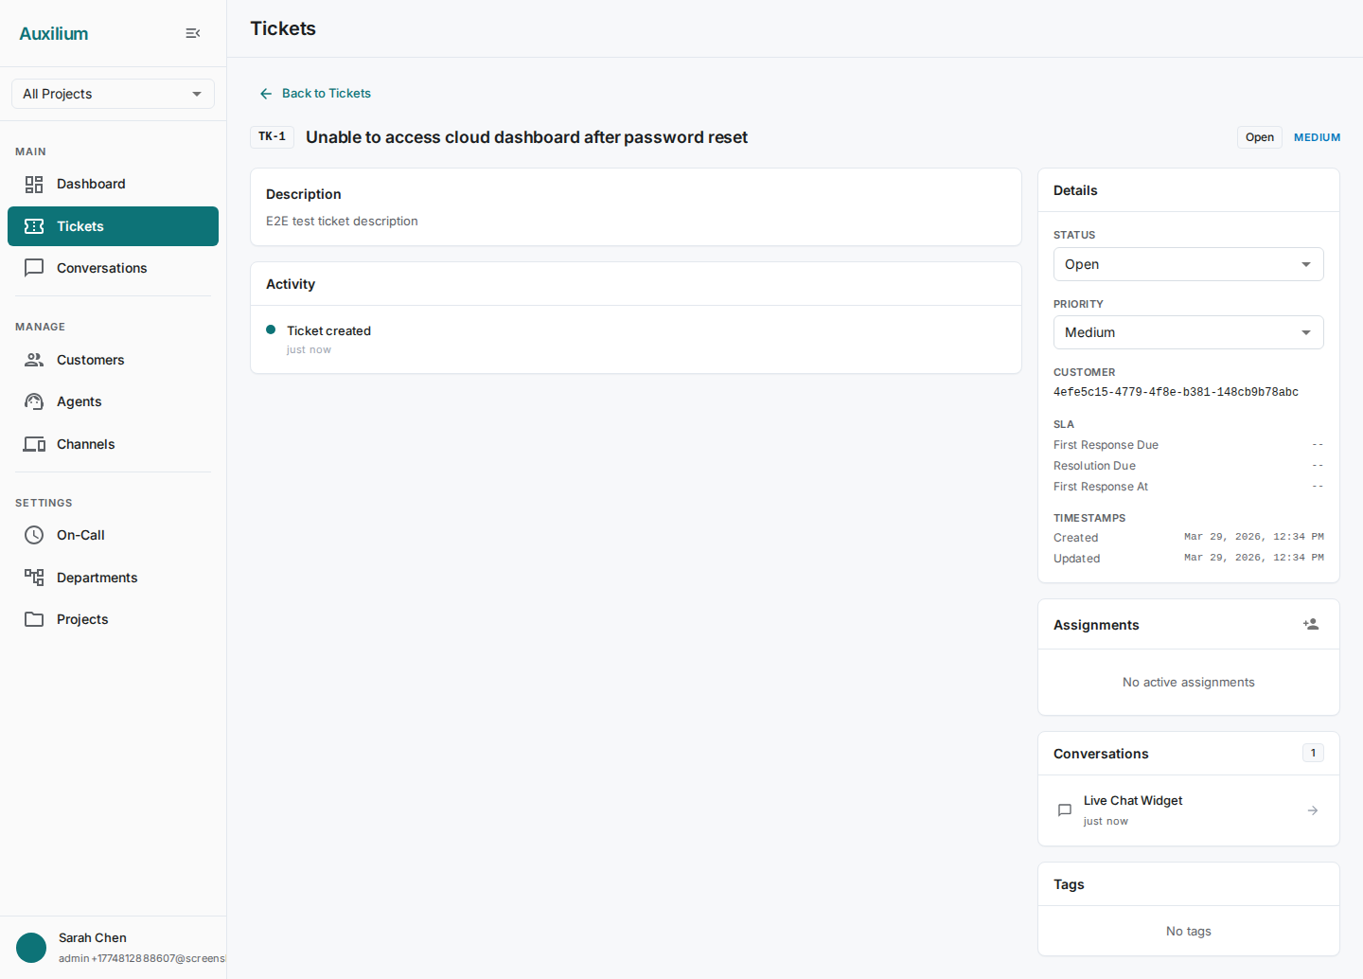
Task: Click the Channels devices icon
Action: 34,444
